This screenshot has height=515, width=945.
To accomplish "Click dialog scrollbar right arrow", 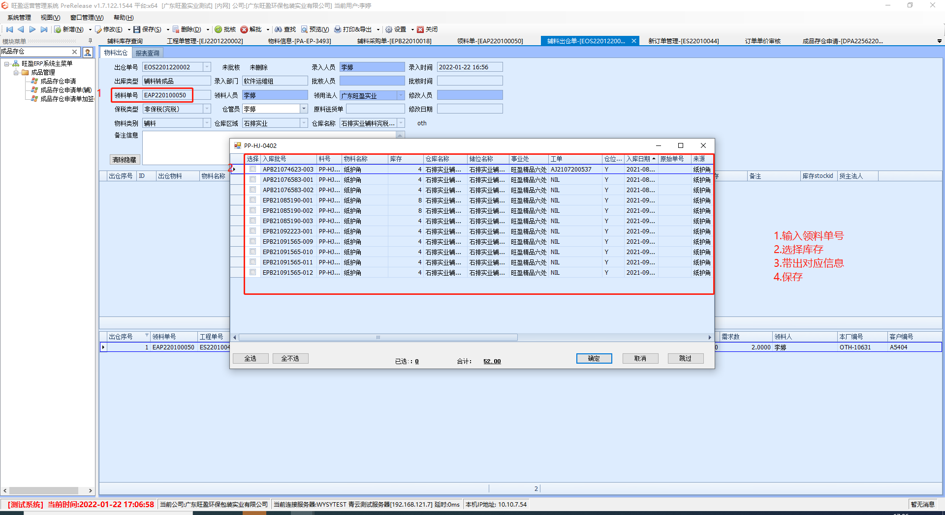I will coord(710,337).
